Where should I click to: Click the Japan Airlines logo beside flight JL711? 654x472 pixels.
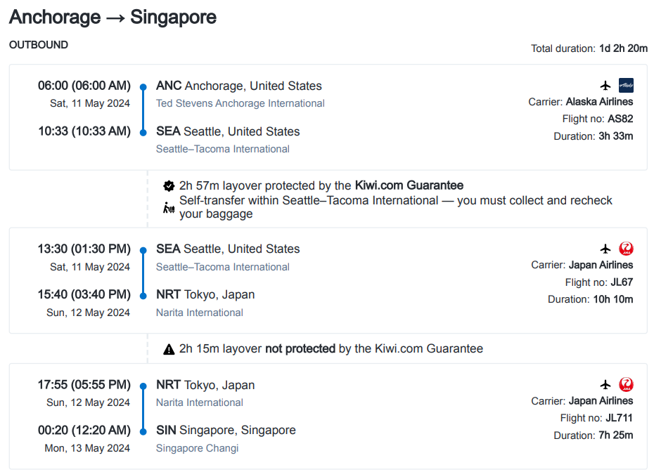tap(626, 384)
